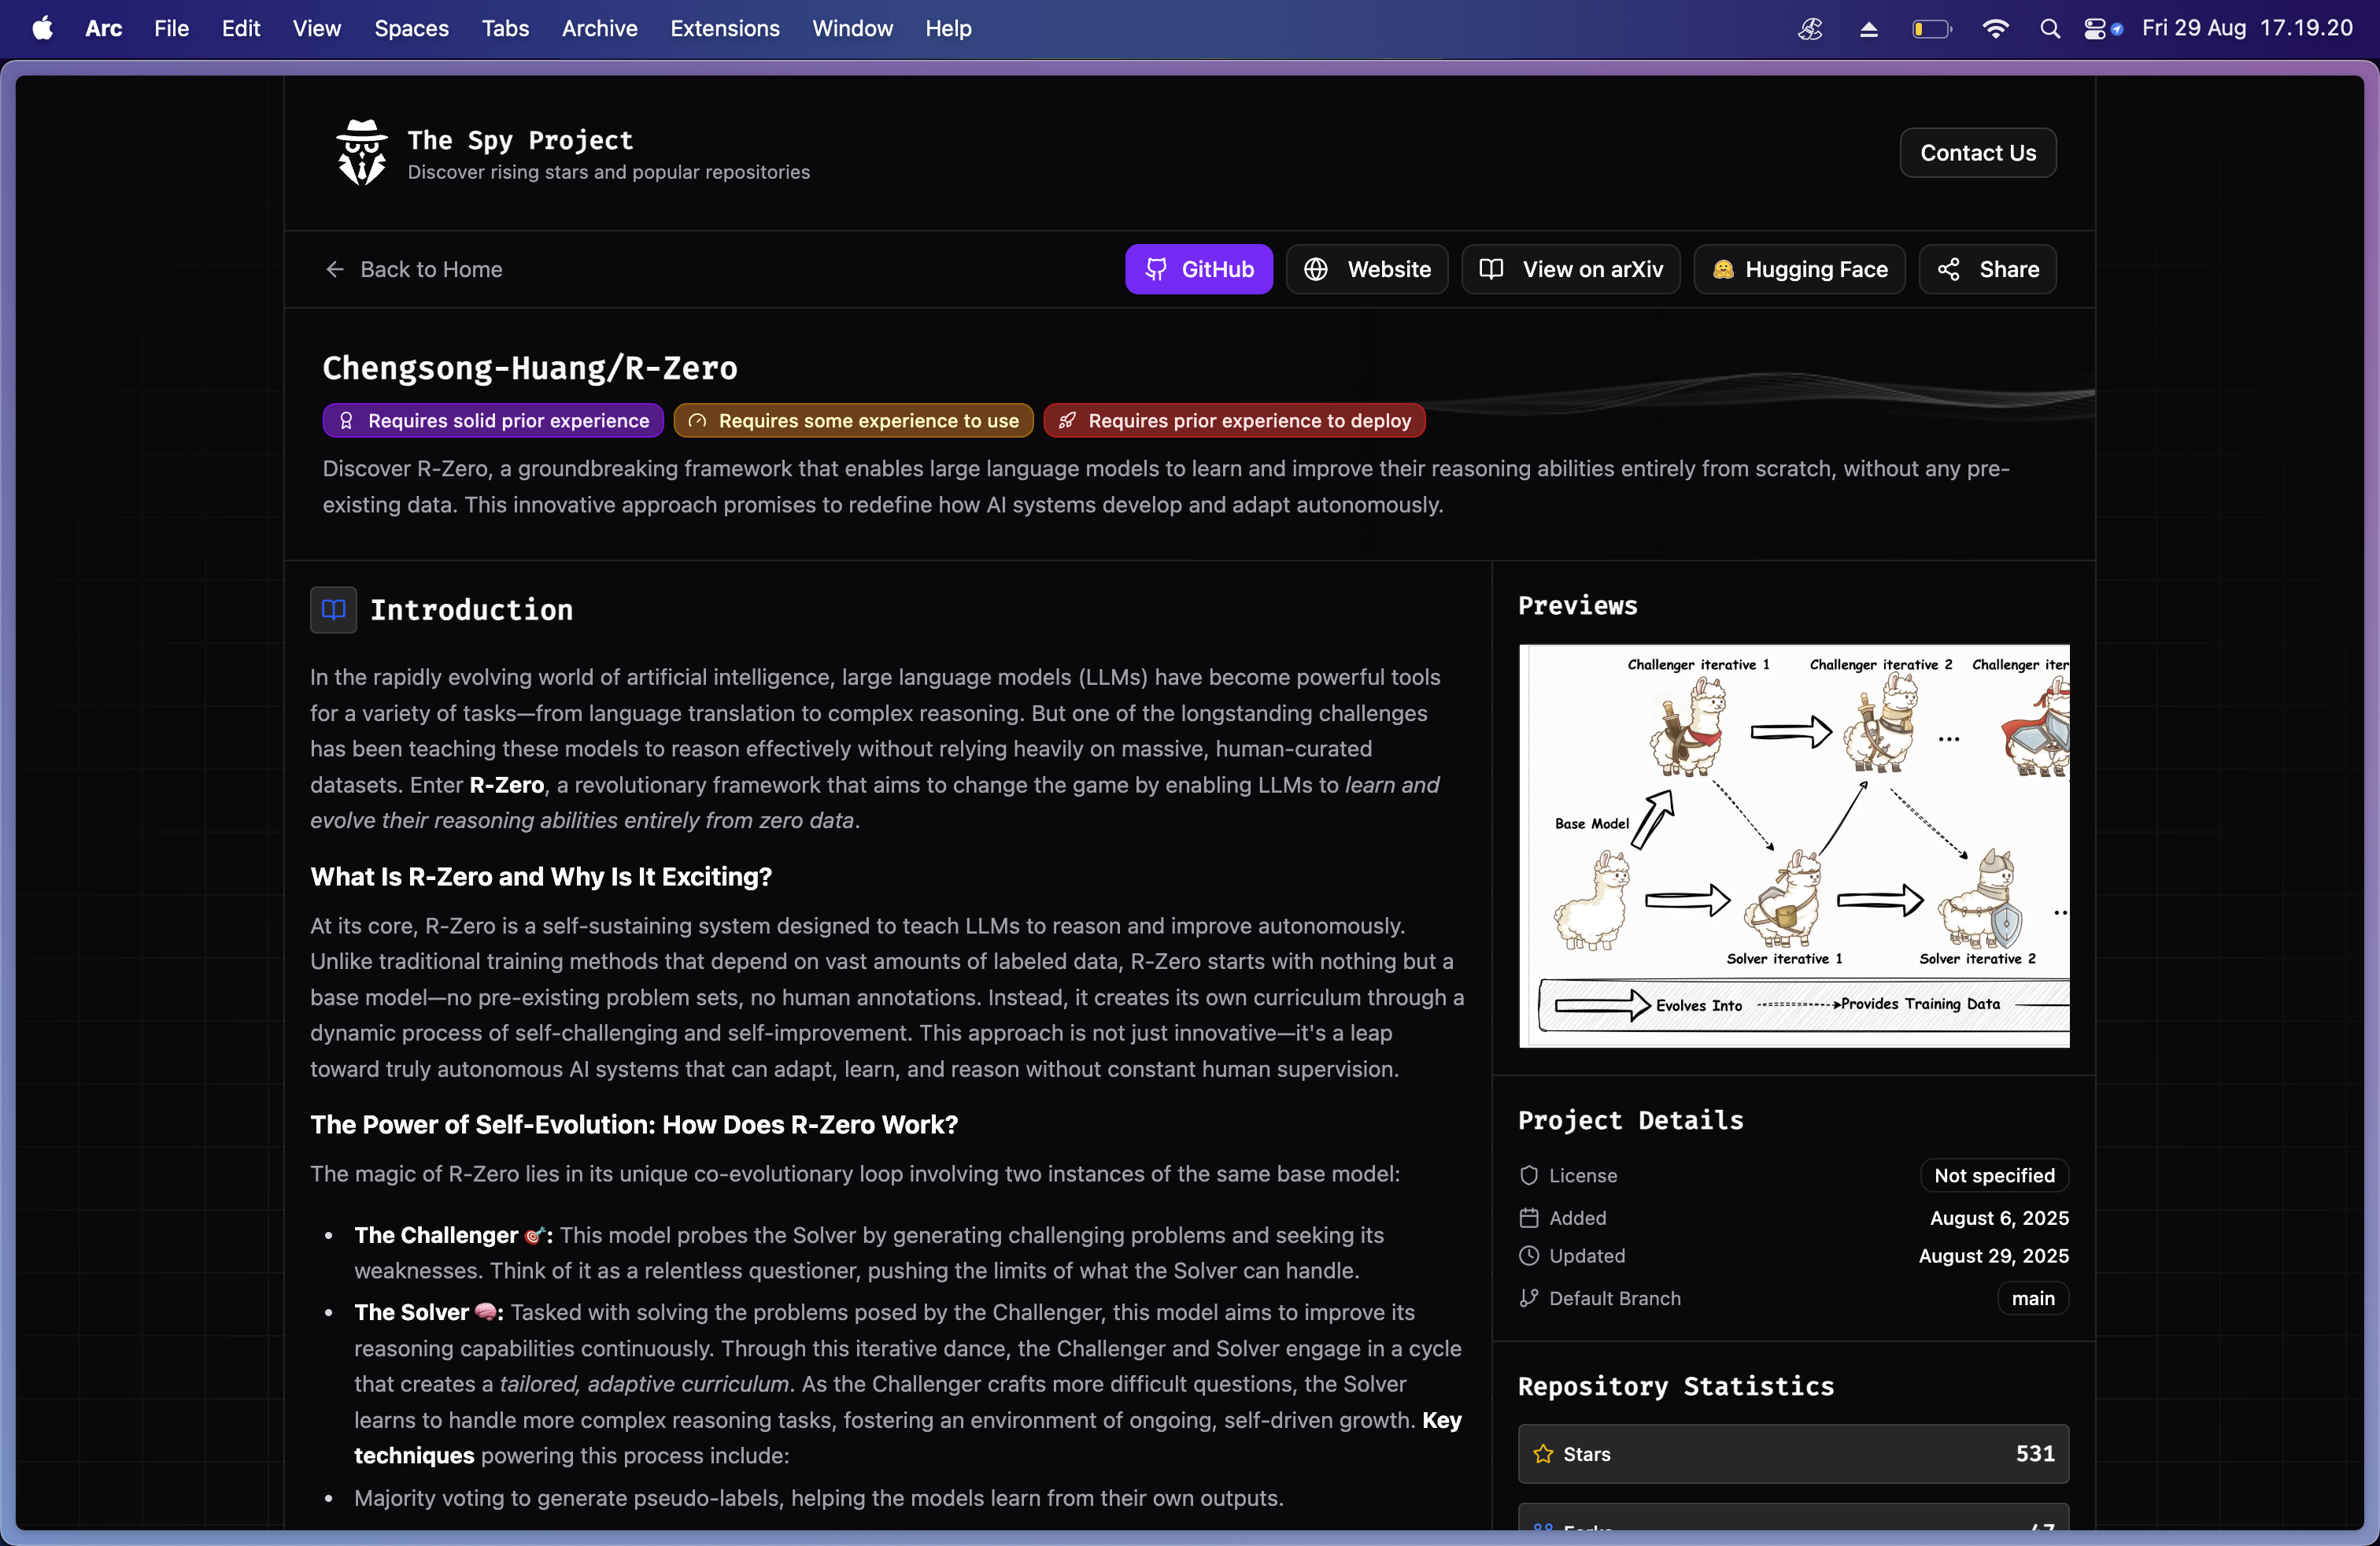The height and width of the screenshot is (1546, 2380).
Task: Open the File menu
Action: [171, 28]
